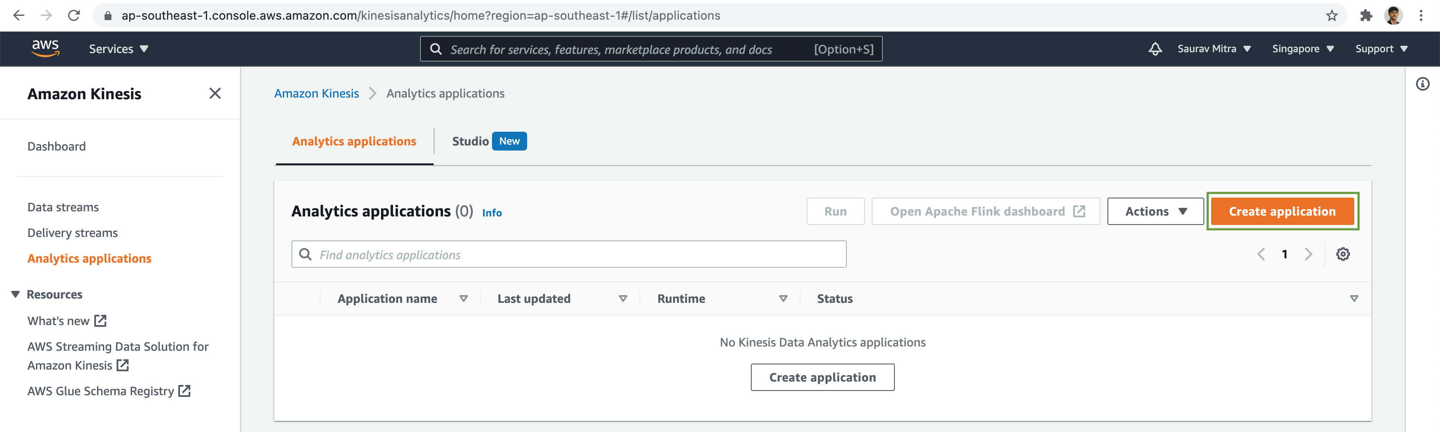Open Chrome three-dot menu
Image resolution: width=1440 pixels, height=432 pixels.
(1421, 16)
